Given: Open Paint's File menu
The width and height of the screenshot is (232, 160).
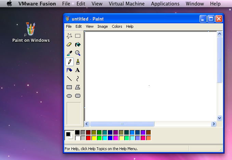Looking at the screenshot, I should tap(69, 26).
